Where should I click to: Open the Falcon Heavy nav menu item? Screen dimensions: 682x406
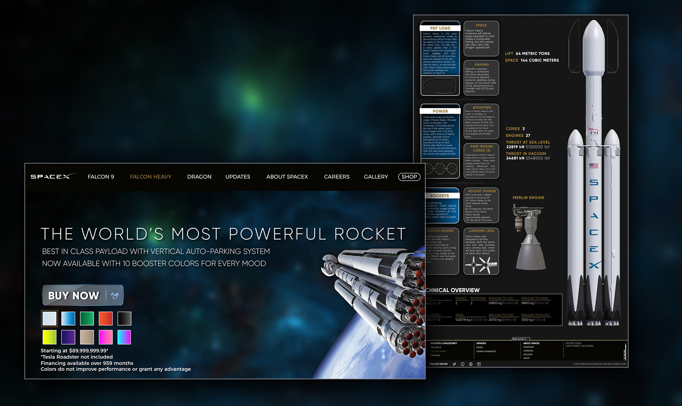[151, 177]
